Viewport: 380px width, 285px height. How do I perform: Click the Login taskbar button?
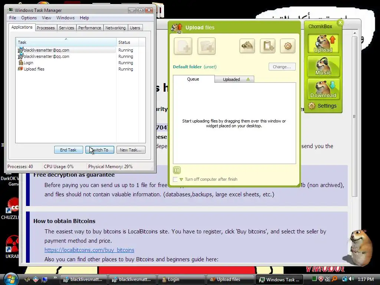[x=181, y=279]
